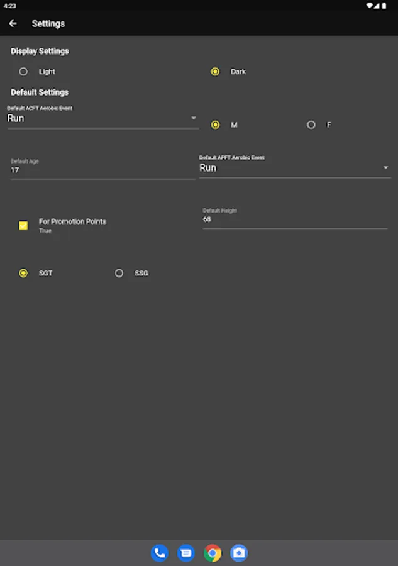Expand Default APFT Aerobic Event dropdown
Image resolution: width=398 pixels, height=566 pixels.
[x=294, y=168]
